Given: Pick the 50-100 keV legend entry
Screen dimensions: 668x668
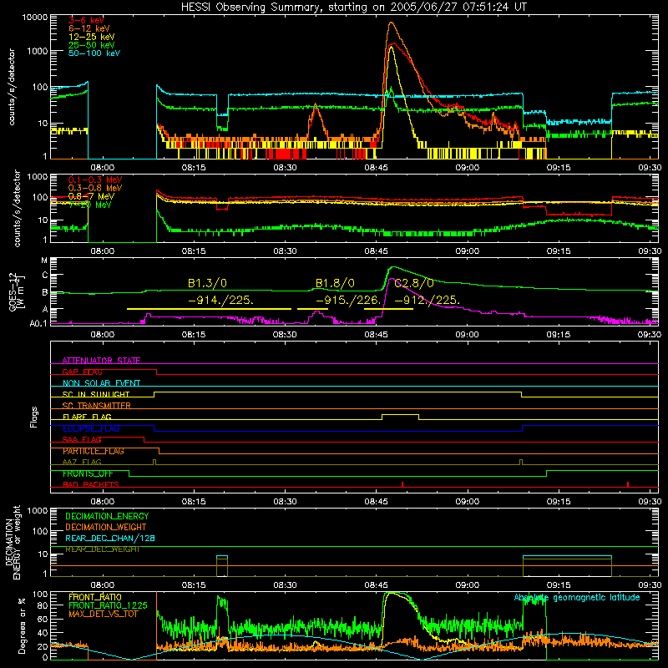Looking at the screenshot, I should tap(94, 53).
